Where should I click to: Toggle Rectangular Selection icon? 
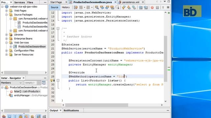117,7
